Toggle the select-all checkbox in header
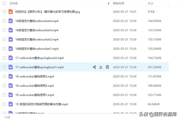 point(4,3)
